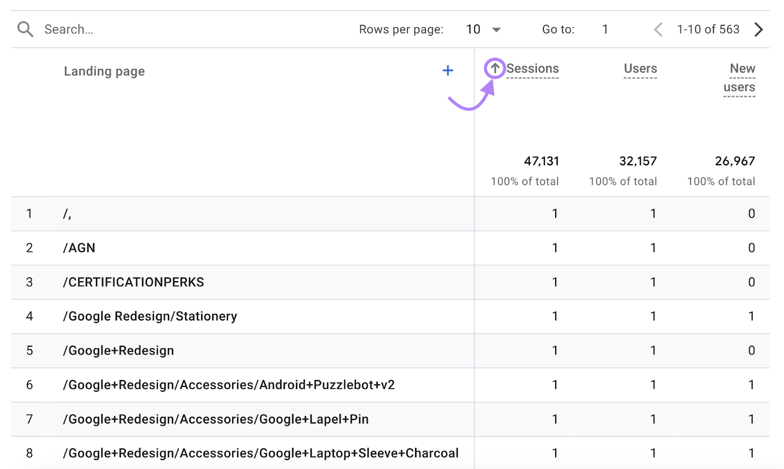Screen dimensions: 784x469
Task: Sort by New users column header
Action: coord(740,78)
